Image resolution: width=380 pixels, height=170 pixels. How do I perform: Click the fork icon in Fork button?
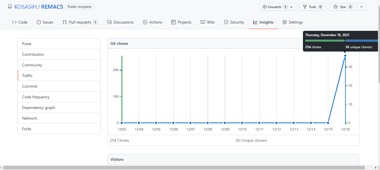[305, 7]
